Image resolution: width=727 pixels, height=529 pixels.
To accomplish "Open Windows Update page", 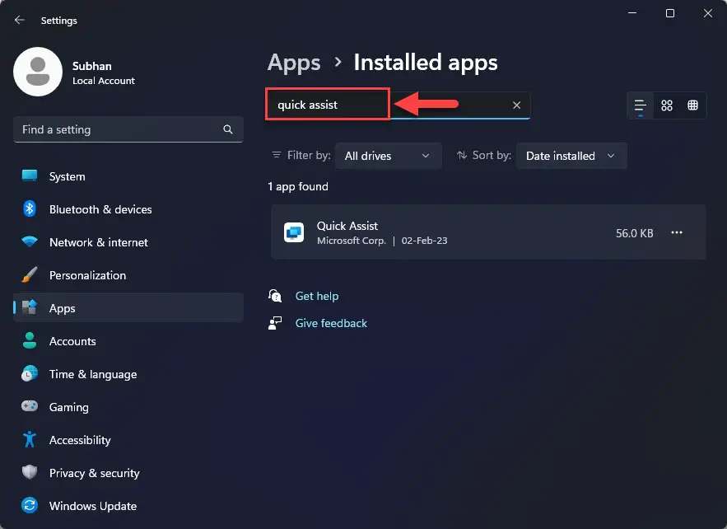I will (93, 506).
